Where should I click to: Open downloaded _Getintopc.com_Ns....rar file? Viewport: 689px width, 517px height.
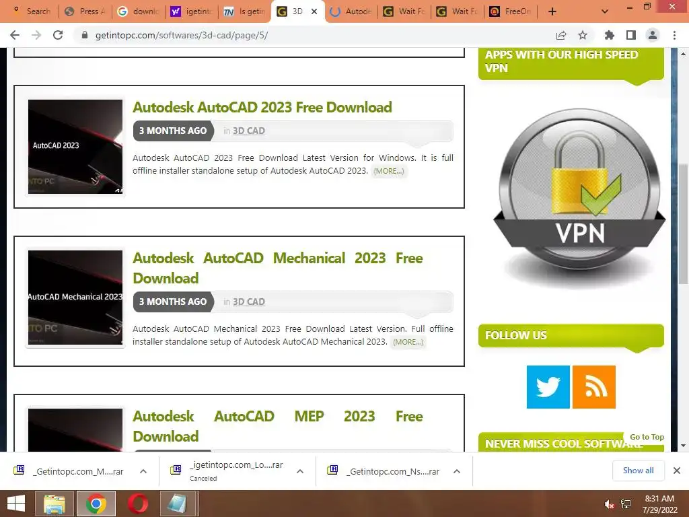coord(384,471)
